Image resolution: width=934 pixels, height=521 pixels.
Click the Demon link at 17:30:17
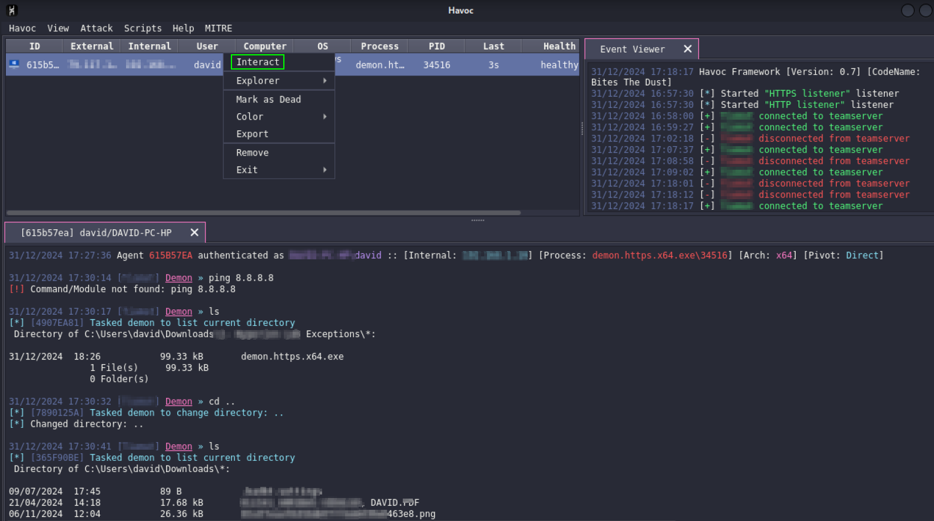point(178,312)
